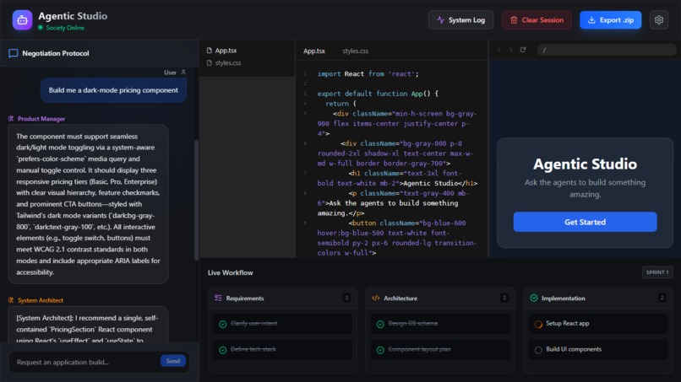
Task: Click the 'Live Workflow' heading
Action: click(x=230, y=272)
